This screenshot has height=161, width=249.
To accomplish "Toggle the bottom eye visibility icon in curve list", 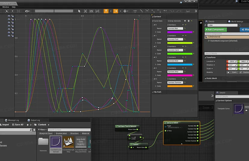I will [9, 36].
